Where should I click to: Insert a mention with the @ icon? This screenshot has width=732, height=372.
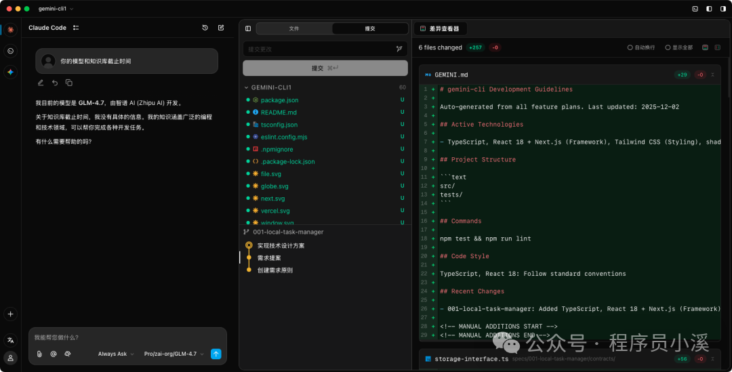54,354
